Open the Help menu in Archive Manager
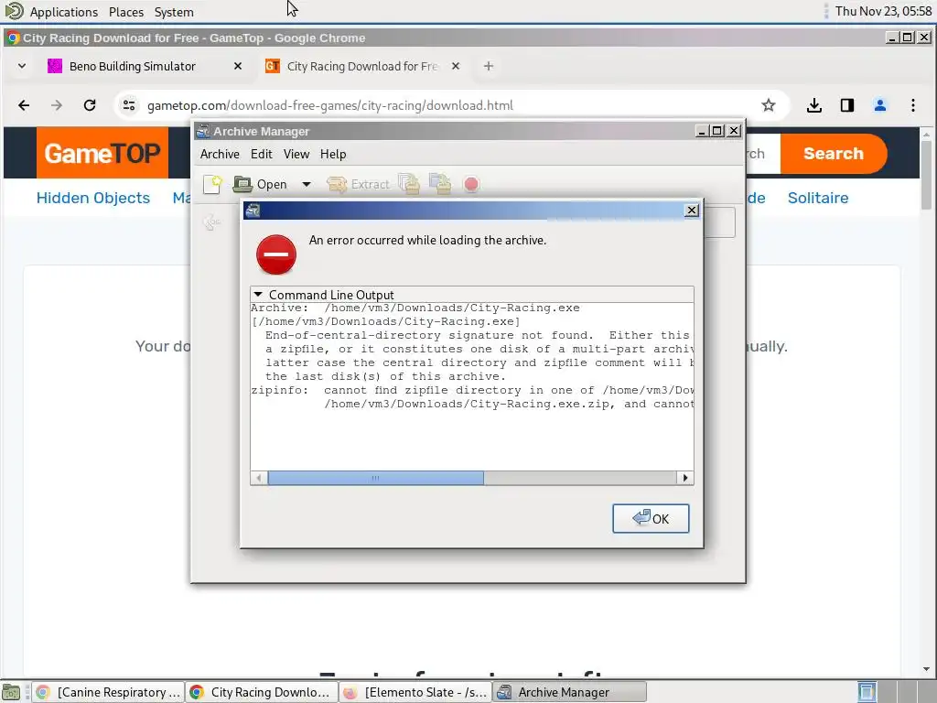 tap(333, 154)
